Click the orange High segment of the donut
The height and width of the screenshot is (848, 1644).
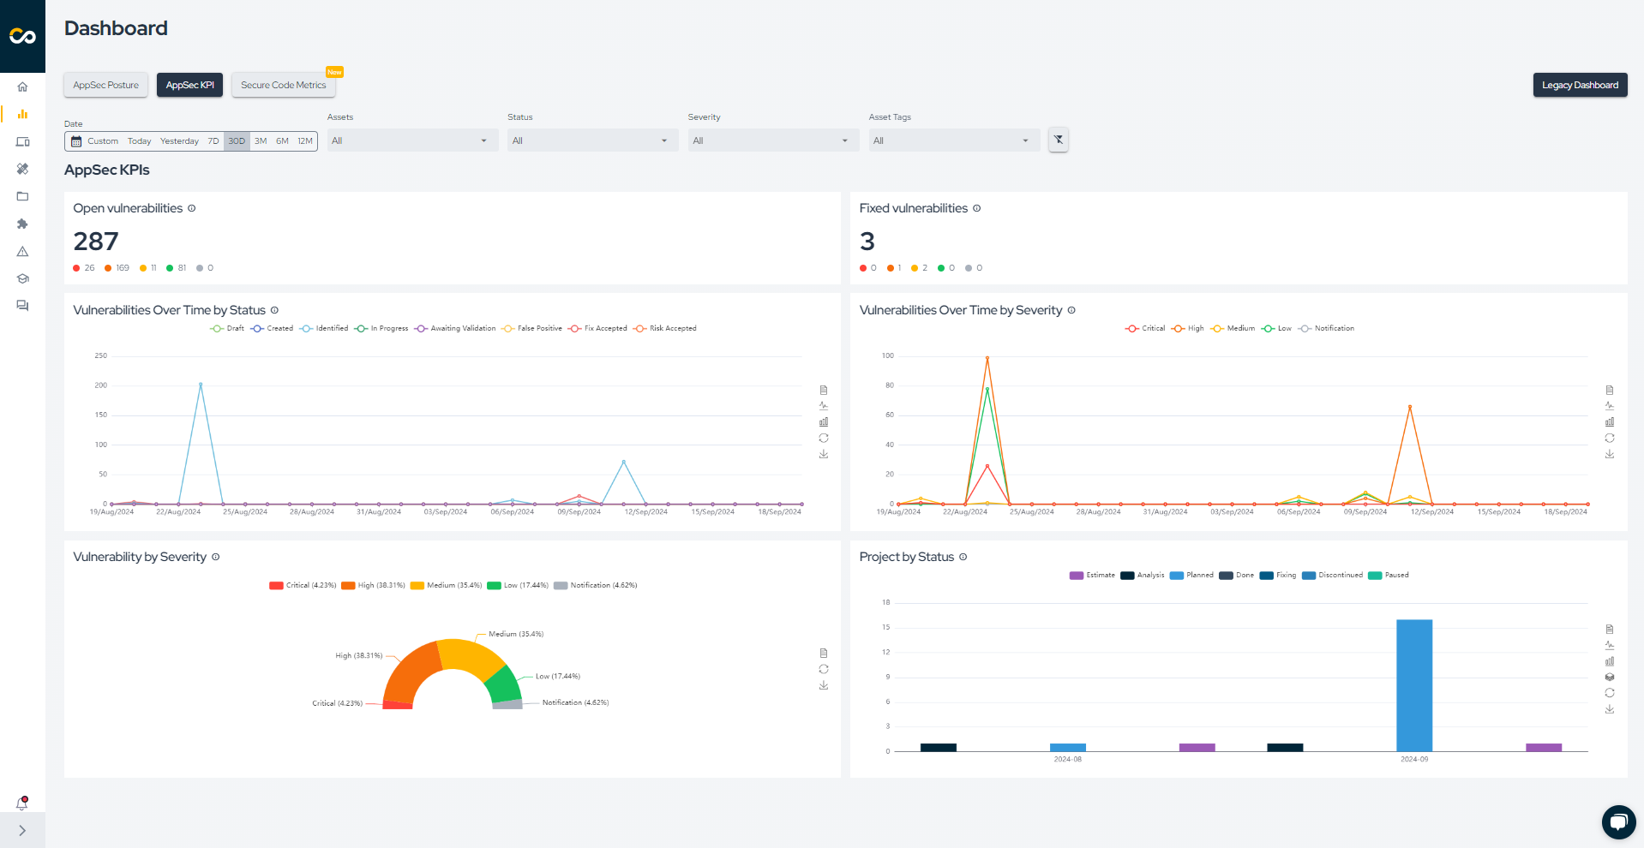(412, 672)
